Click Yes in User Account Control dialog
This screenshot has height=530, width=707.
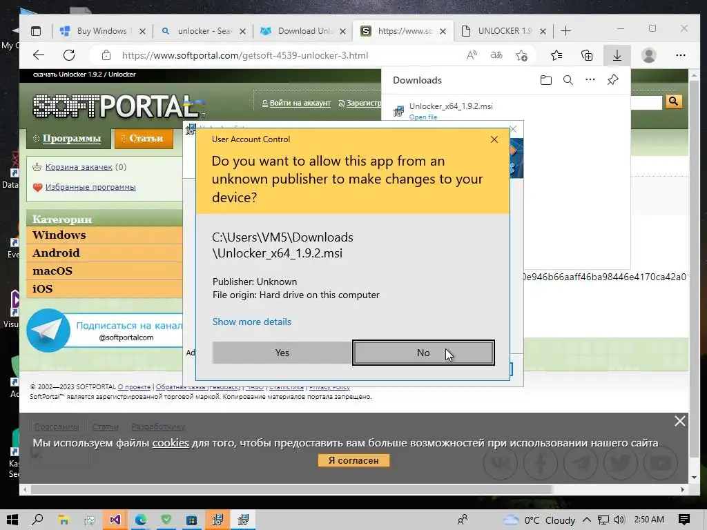tap(282, 353)
